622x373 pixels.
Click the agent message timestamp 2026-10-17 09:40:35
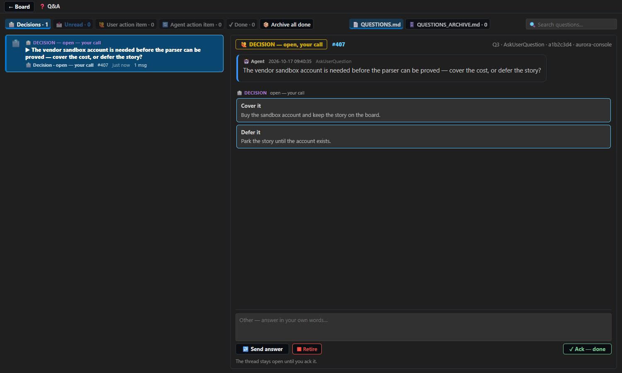coord(290,61)
